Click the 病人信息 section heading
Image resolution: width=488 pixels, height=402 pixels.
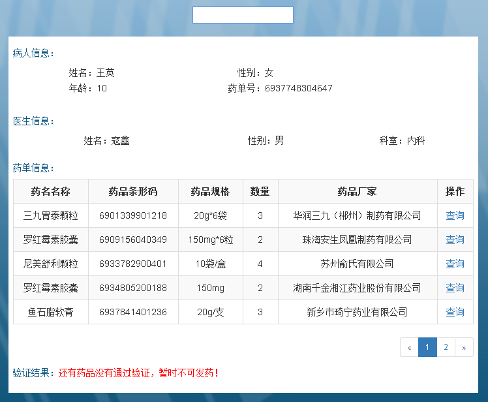point(33,54)
